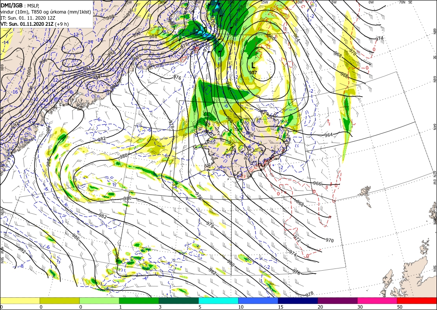Click the '962' isobar label north of Iceland

pos(262,111)
